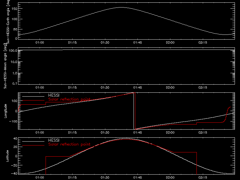Click red legend line sample in Latitude plot
This screenshot has height=180, width=240.
(33, 145)
